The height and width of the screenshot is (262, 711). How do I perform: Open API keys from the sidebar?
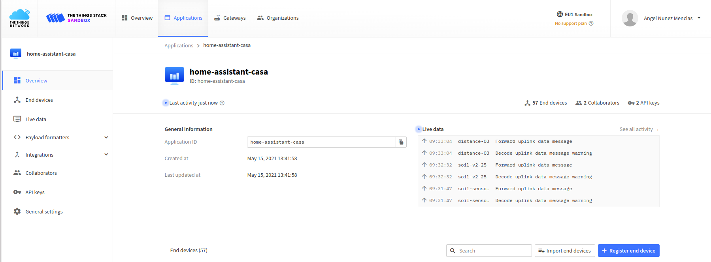tap(35, 192)
